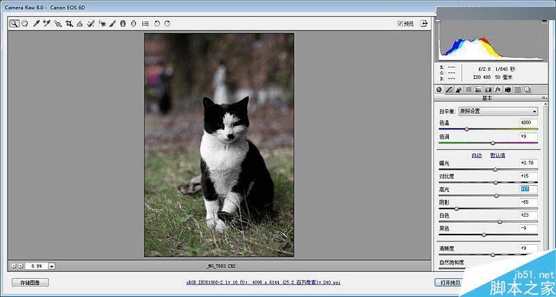Click the highlighted 高光 value field

[x=528, y=189]
